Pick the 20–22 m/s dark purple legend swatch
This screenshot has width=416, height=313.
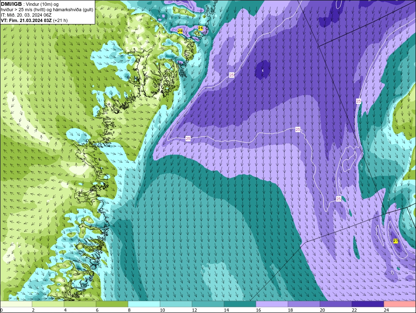[336, 304]
